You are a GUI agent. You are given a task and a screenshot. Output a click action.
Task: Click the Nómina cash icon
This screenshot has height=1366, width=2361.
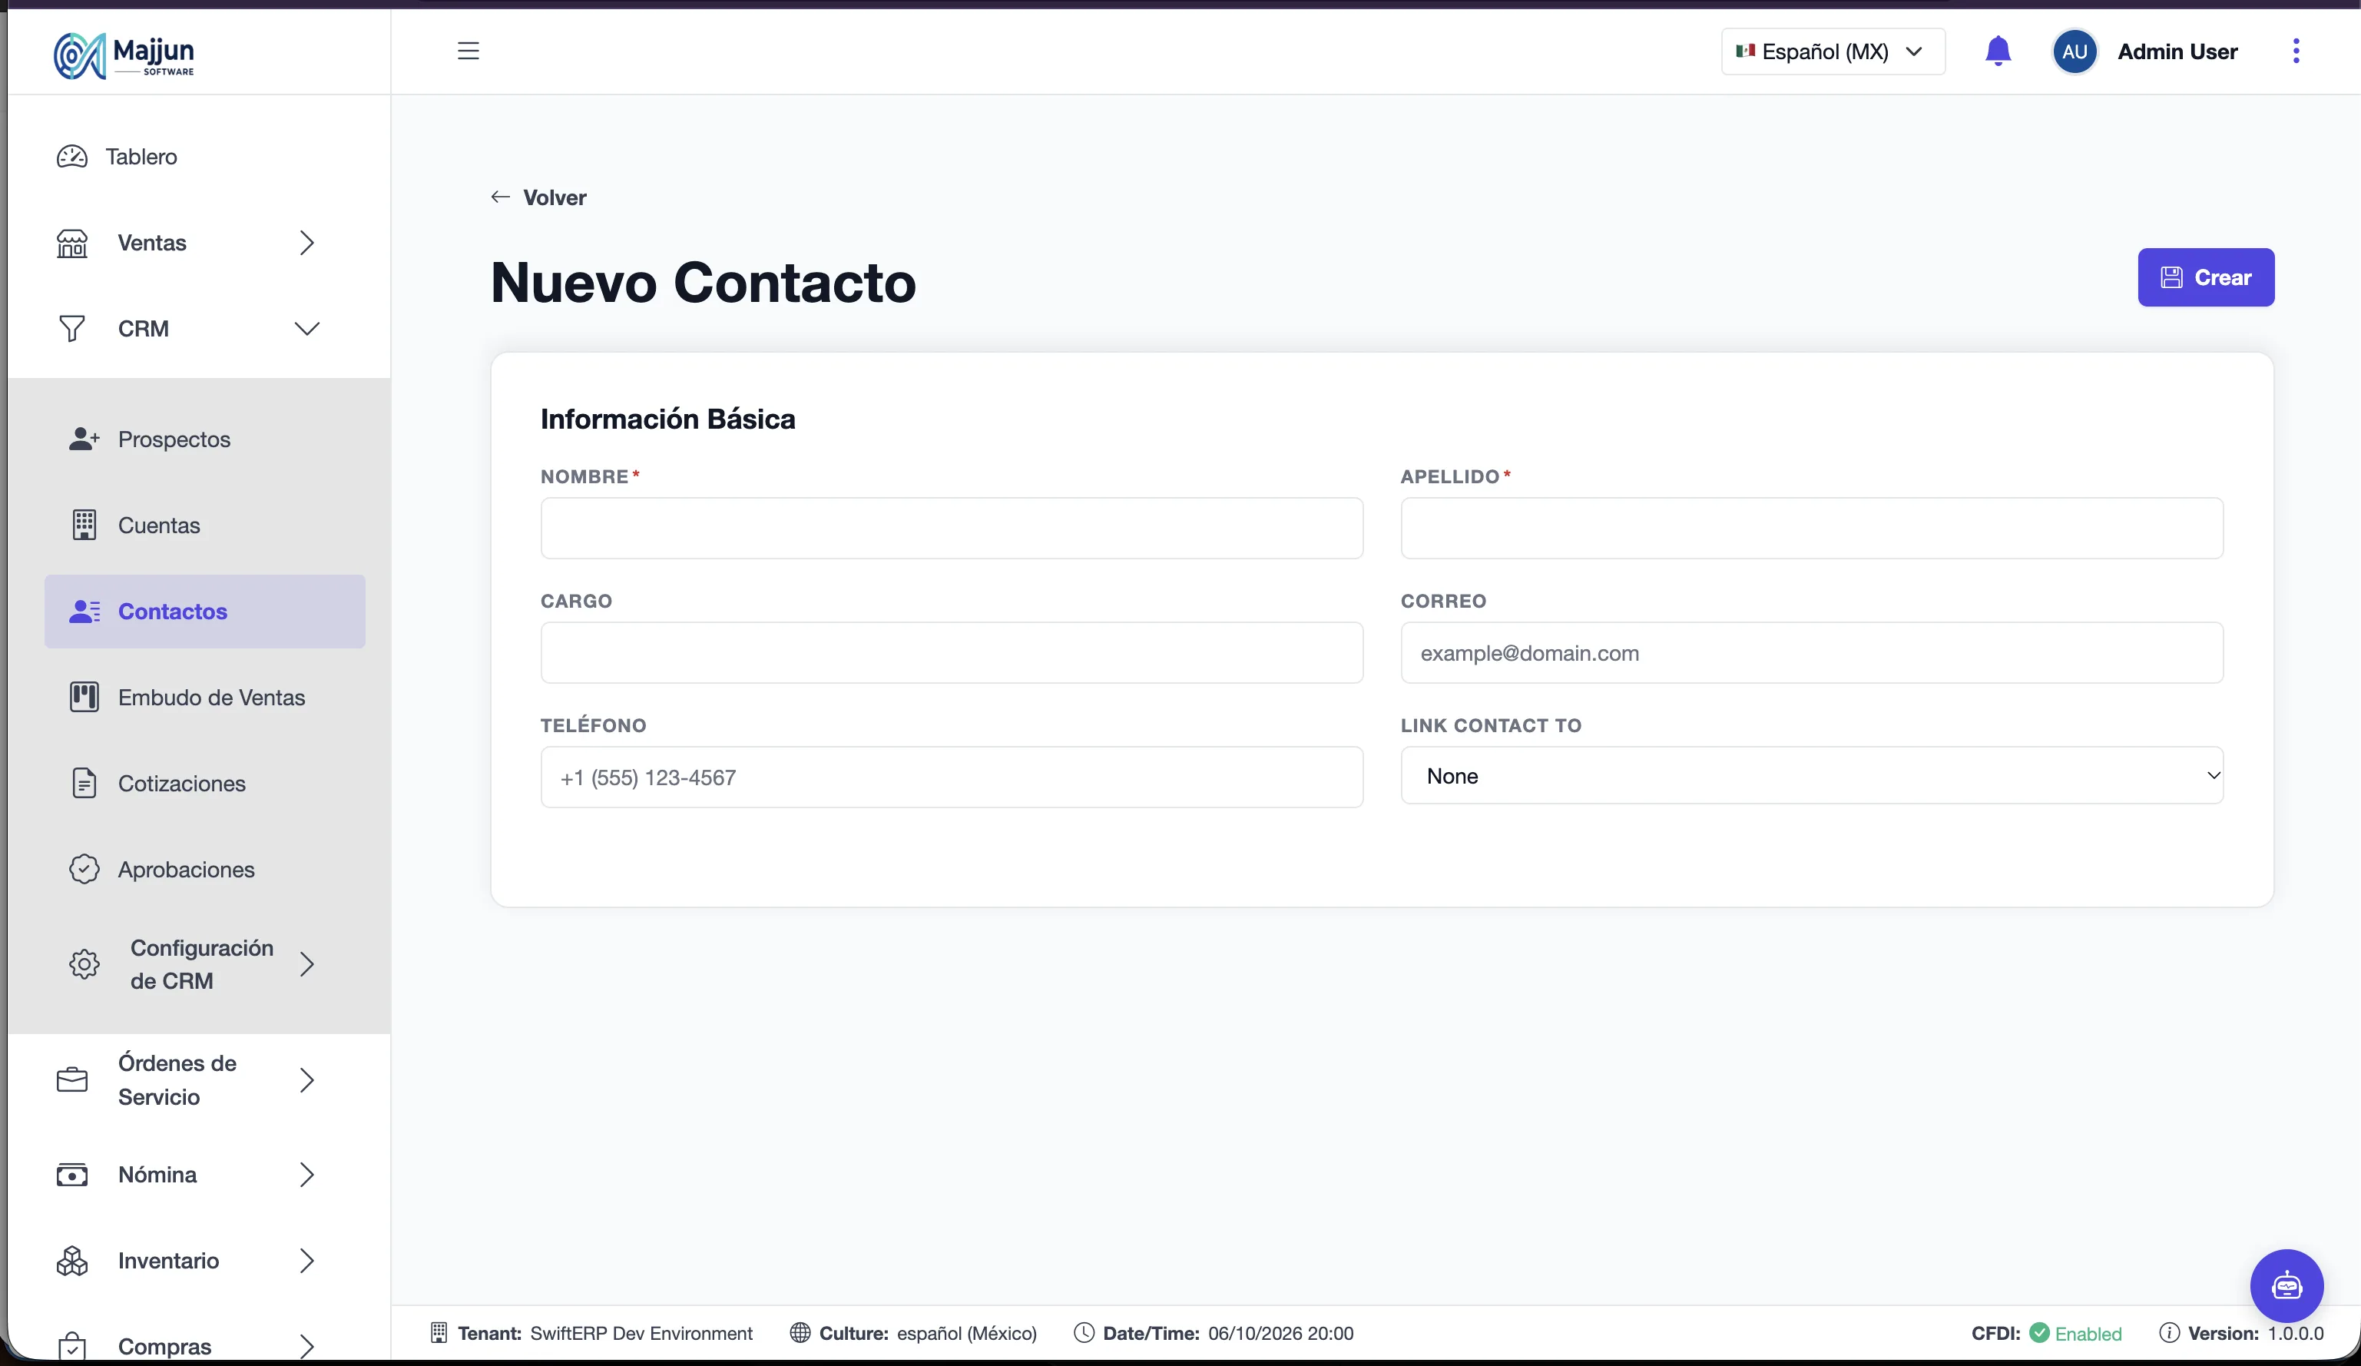pyautogui.click(x=72, y=1175)
